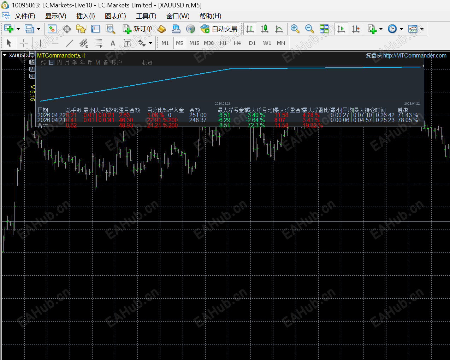Click the tile windows icon

coord(324,29)
